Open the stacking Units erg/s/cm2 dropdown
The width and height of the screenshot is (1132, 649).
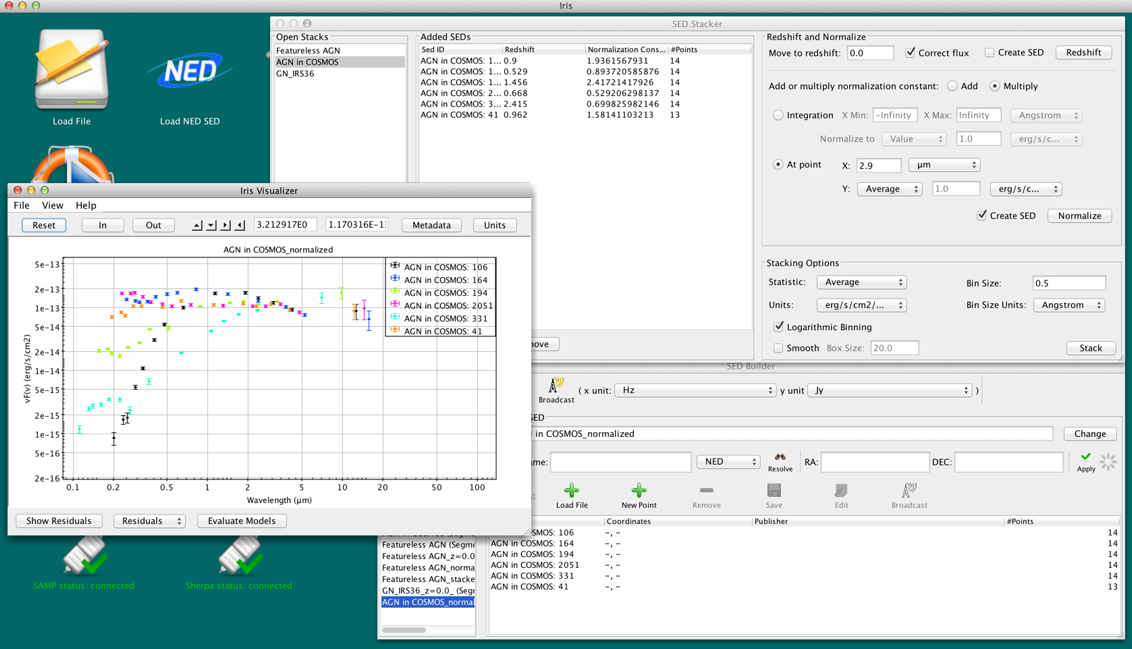click(861, 305)
